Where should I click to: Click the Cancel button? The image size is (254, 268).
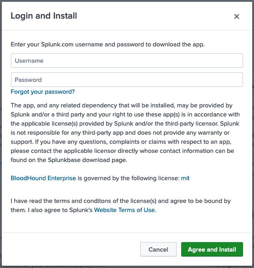[158, 249]
